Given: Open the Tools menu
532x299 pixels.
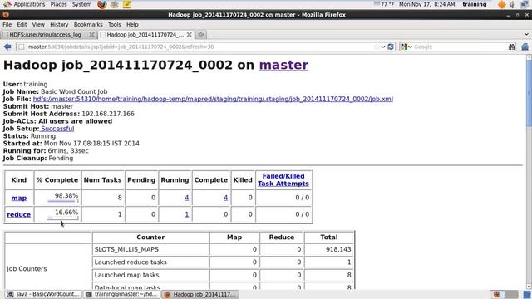Looking at the screenshot, I should (x=115, y=25).
